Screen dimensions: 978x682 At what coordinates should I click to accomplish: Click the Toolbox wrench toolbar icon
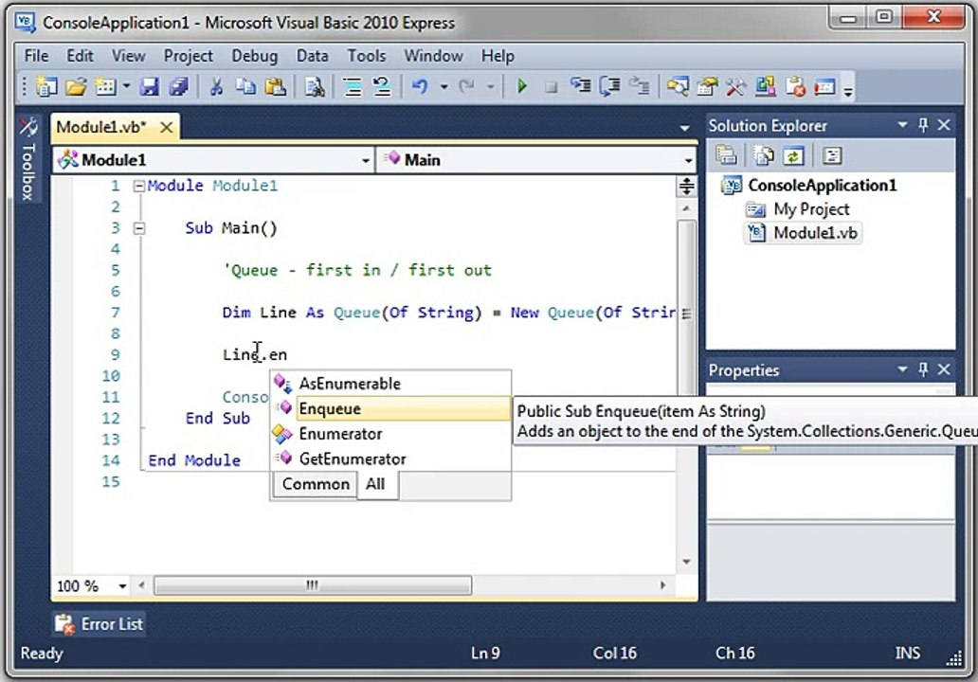pyautogui.click(x=736, y=86)
